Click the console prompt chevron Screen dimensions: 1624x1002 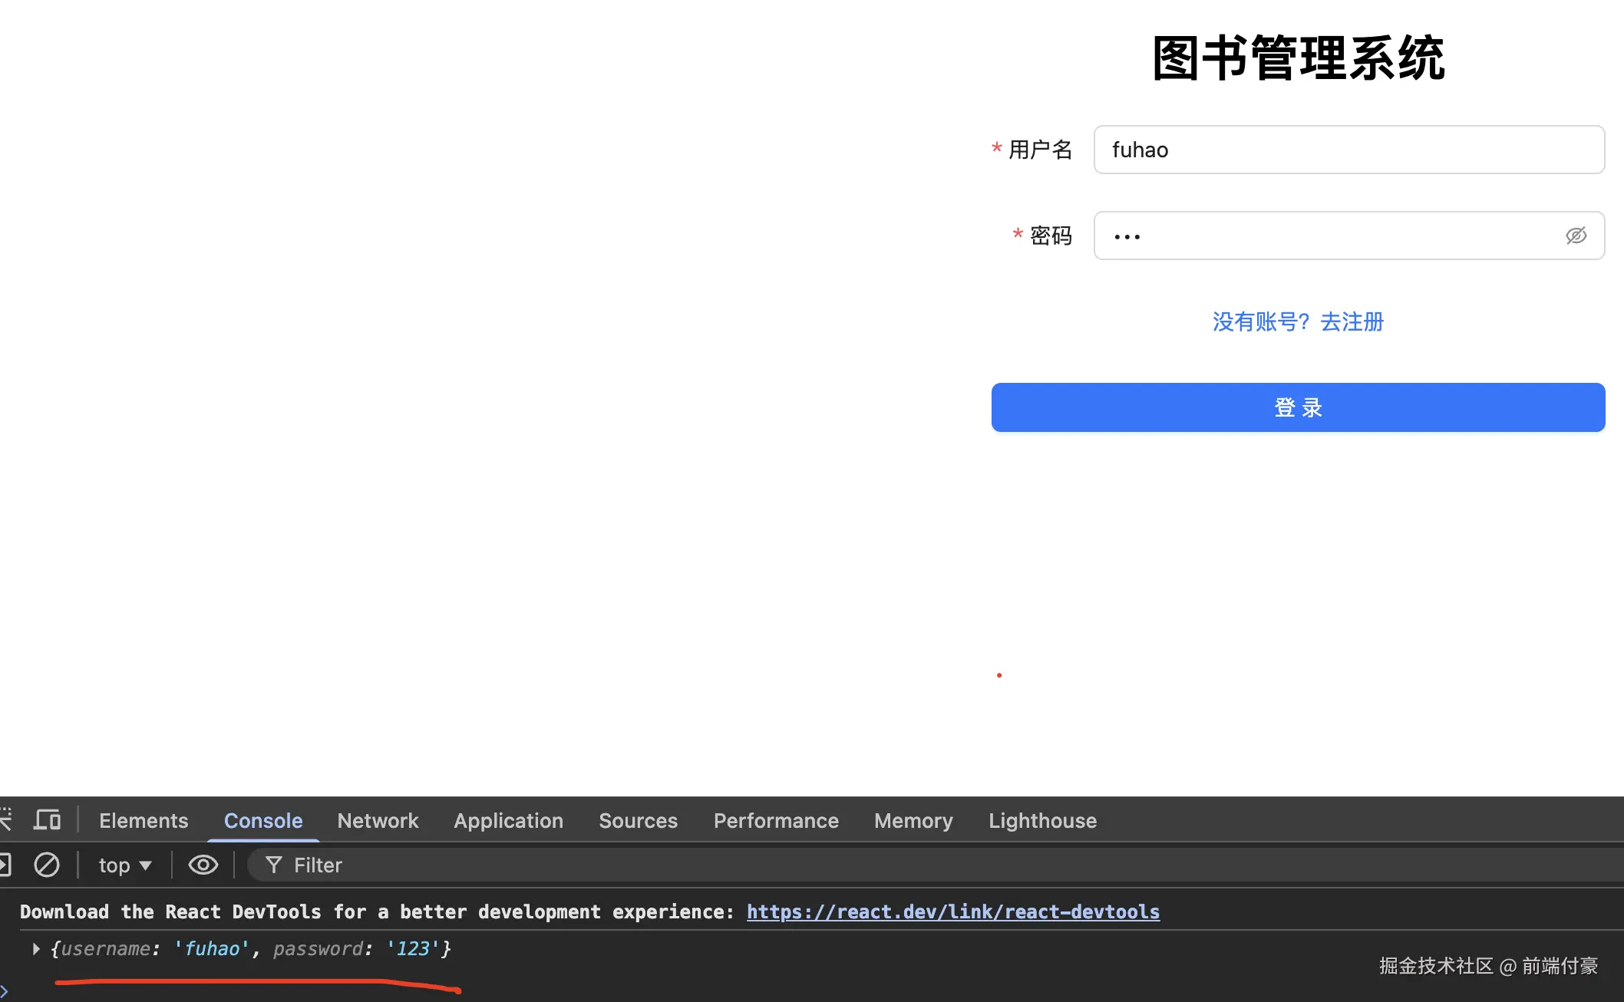click(5, 990)
